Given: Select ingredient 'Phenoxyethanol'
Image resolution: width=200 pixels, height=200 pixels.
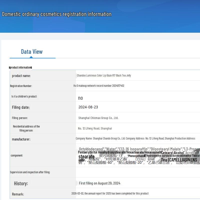Looking at the screenshot, I should 136,156.
